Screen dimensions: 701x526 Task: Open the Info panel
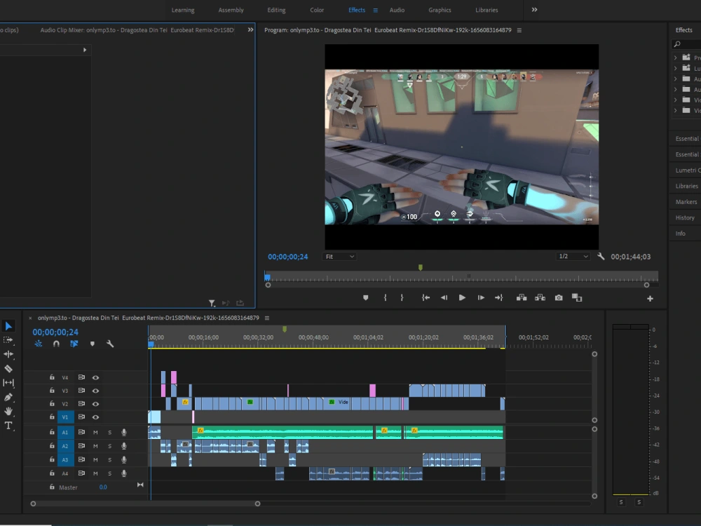(x=680, y=234)
